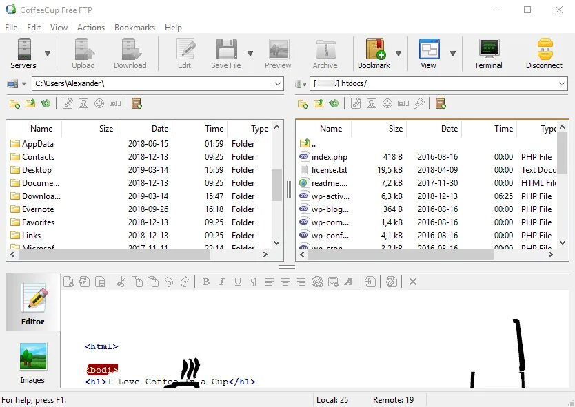This screenshot has height=407, width=575.
Task: Click the editor's paste icon
Action: (153, 282)
